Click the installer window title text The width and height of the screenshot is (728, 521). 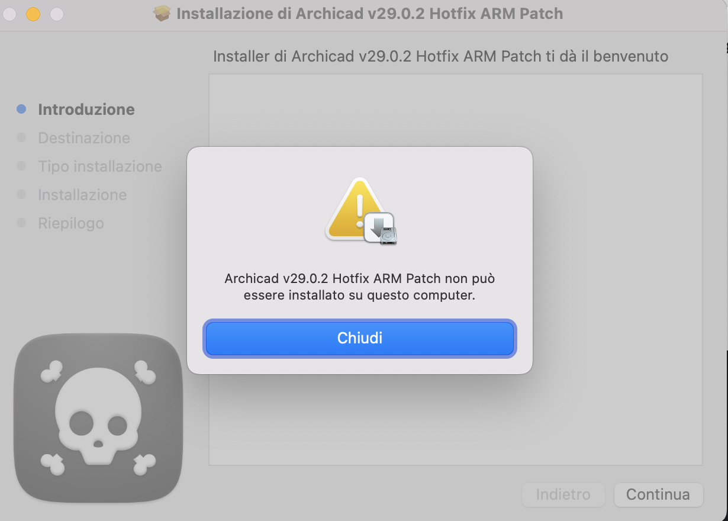pyautogui.click(x=370, y=14)
